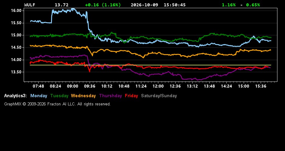The width and height of the screenshot is (285, 151).
Task: Click the WULF ticker symbol
Action: tap(30, 5)
